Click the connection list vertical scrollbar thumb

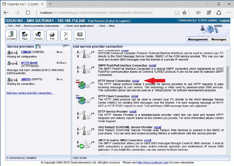pos(227,78)
